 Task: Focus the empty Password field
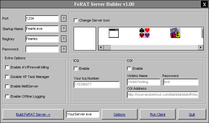pyautogui.click(x=42, y=49)
